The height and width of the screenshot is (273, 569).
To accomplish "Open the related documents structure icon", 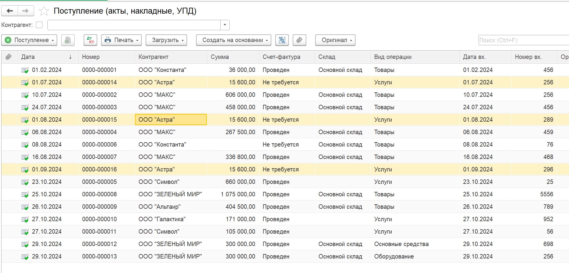I will pyautogui.click(x=282, y=40).
